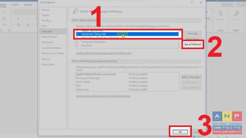This screenshot has height=138, width=246.
Task: Select Vietnamese authoring language row
Action: click(x=127, y=90)
